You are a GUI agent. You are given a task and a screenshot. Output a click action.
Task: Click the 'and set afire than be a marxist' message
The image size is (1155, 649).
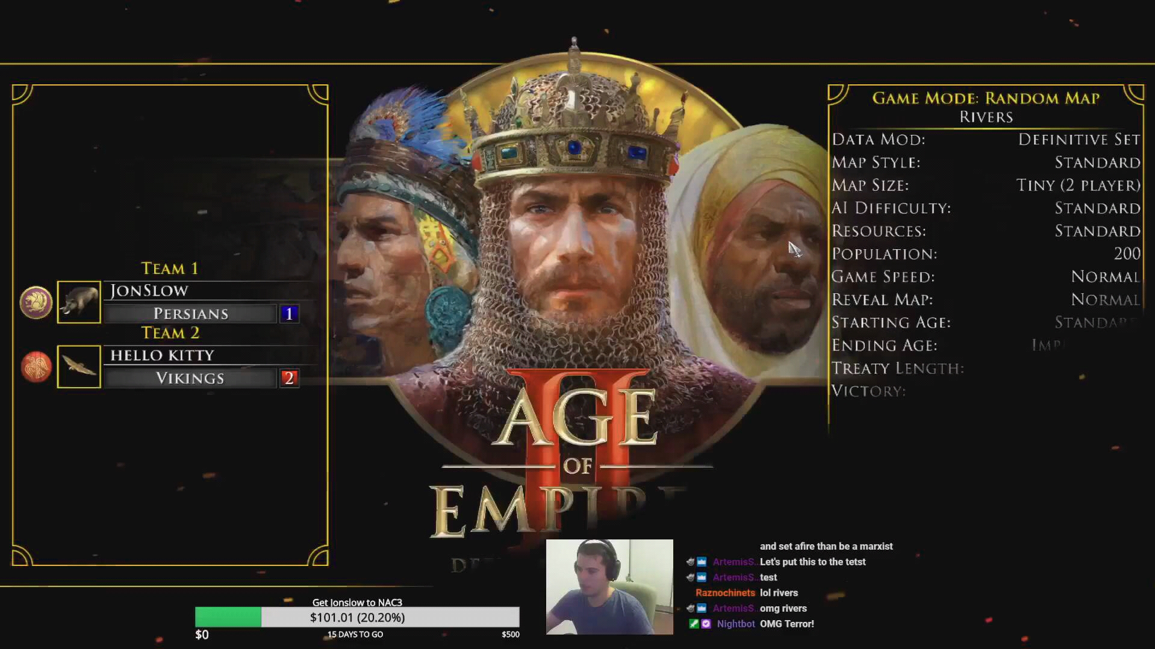[x=826, y=546]
